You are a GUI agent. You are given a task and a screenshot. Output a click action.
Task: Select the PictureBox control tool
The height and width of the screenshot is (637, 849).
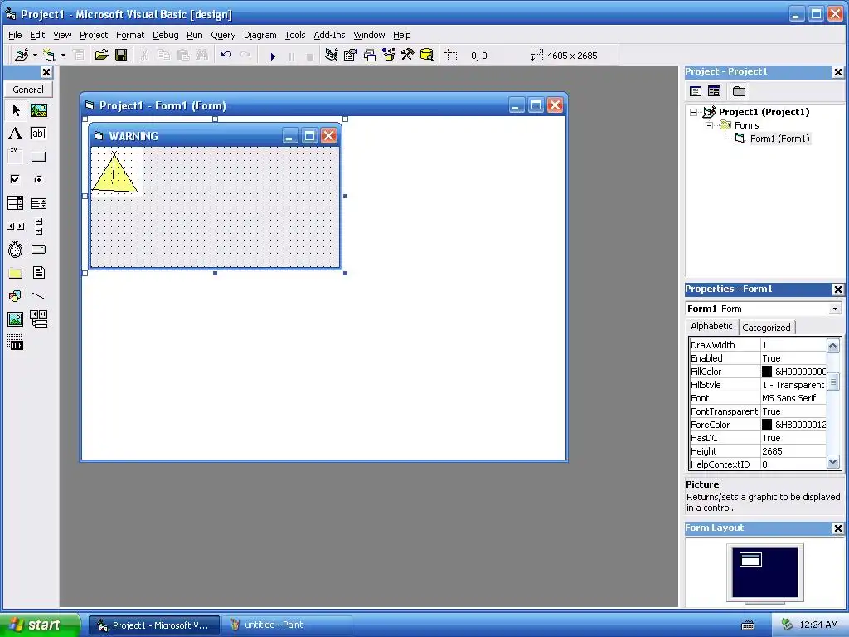pyautogui.click(x=38, y=110)
